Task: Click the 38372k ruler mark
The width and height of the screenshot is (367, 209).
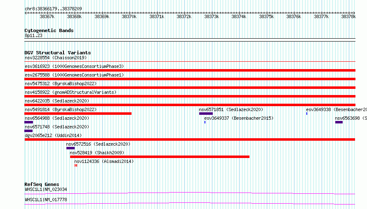Action: click(184, 16)
